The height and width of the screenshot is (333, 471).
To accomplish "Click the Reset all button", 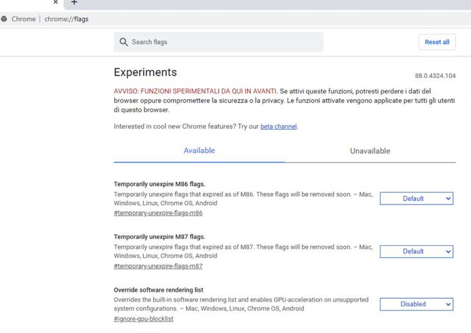I will (x=437, y=42).
